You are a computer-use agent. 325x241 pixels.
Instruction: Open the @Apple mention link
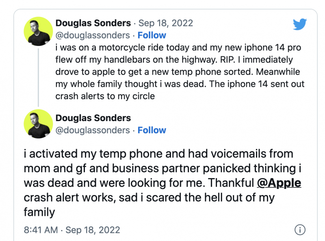tap(279, 183)
